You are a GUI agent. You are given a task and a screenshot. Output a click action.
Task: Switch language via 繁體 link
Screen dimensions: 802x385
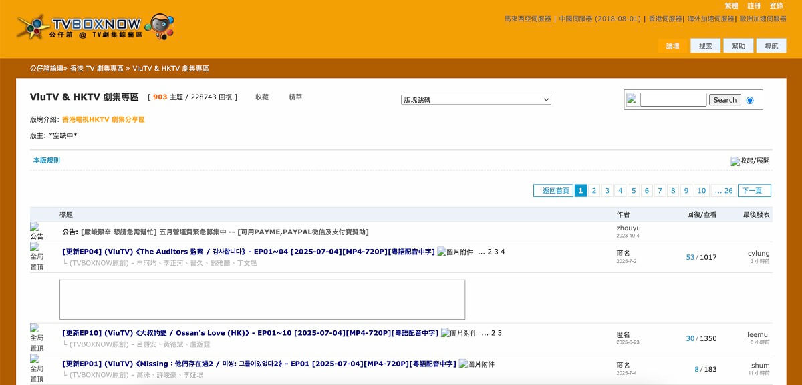tap(732, 6)
